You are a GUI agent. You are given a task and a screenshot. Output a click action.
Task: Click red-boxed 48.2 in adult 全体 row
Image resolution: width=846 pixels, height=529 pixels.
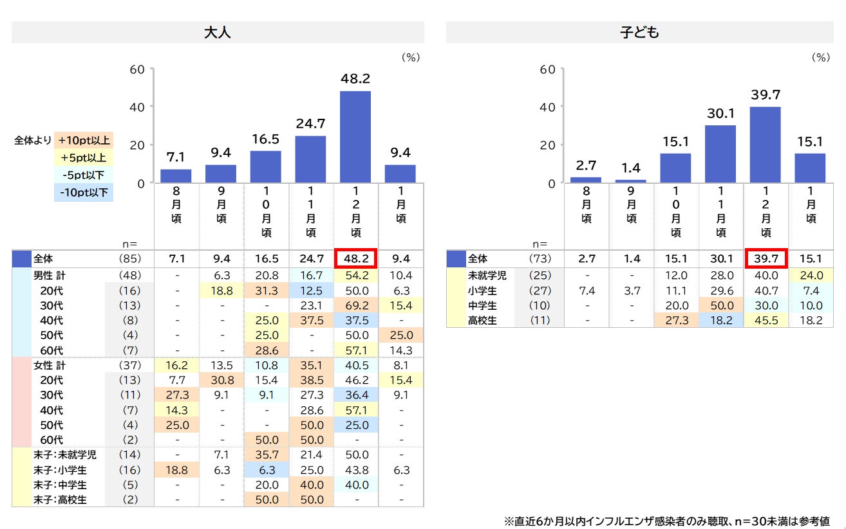(x=355, y=259)
